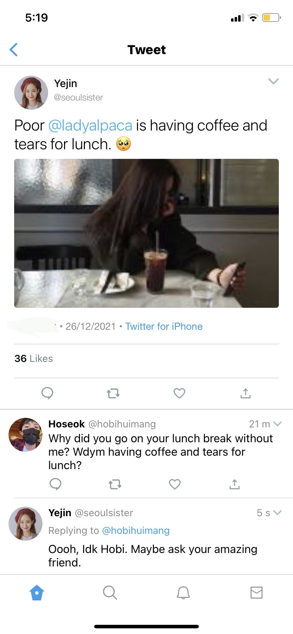Open the Messages envelope tab

(x=257, y=593)
